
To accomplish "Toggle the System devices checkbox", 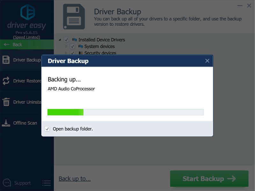I will point(72,47).
